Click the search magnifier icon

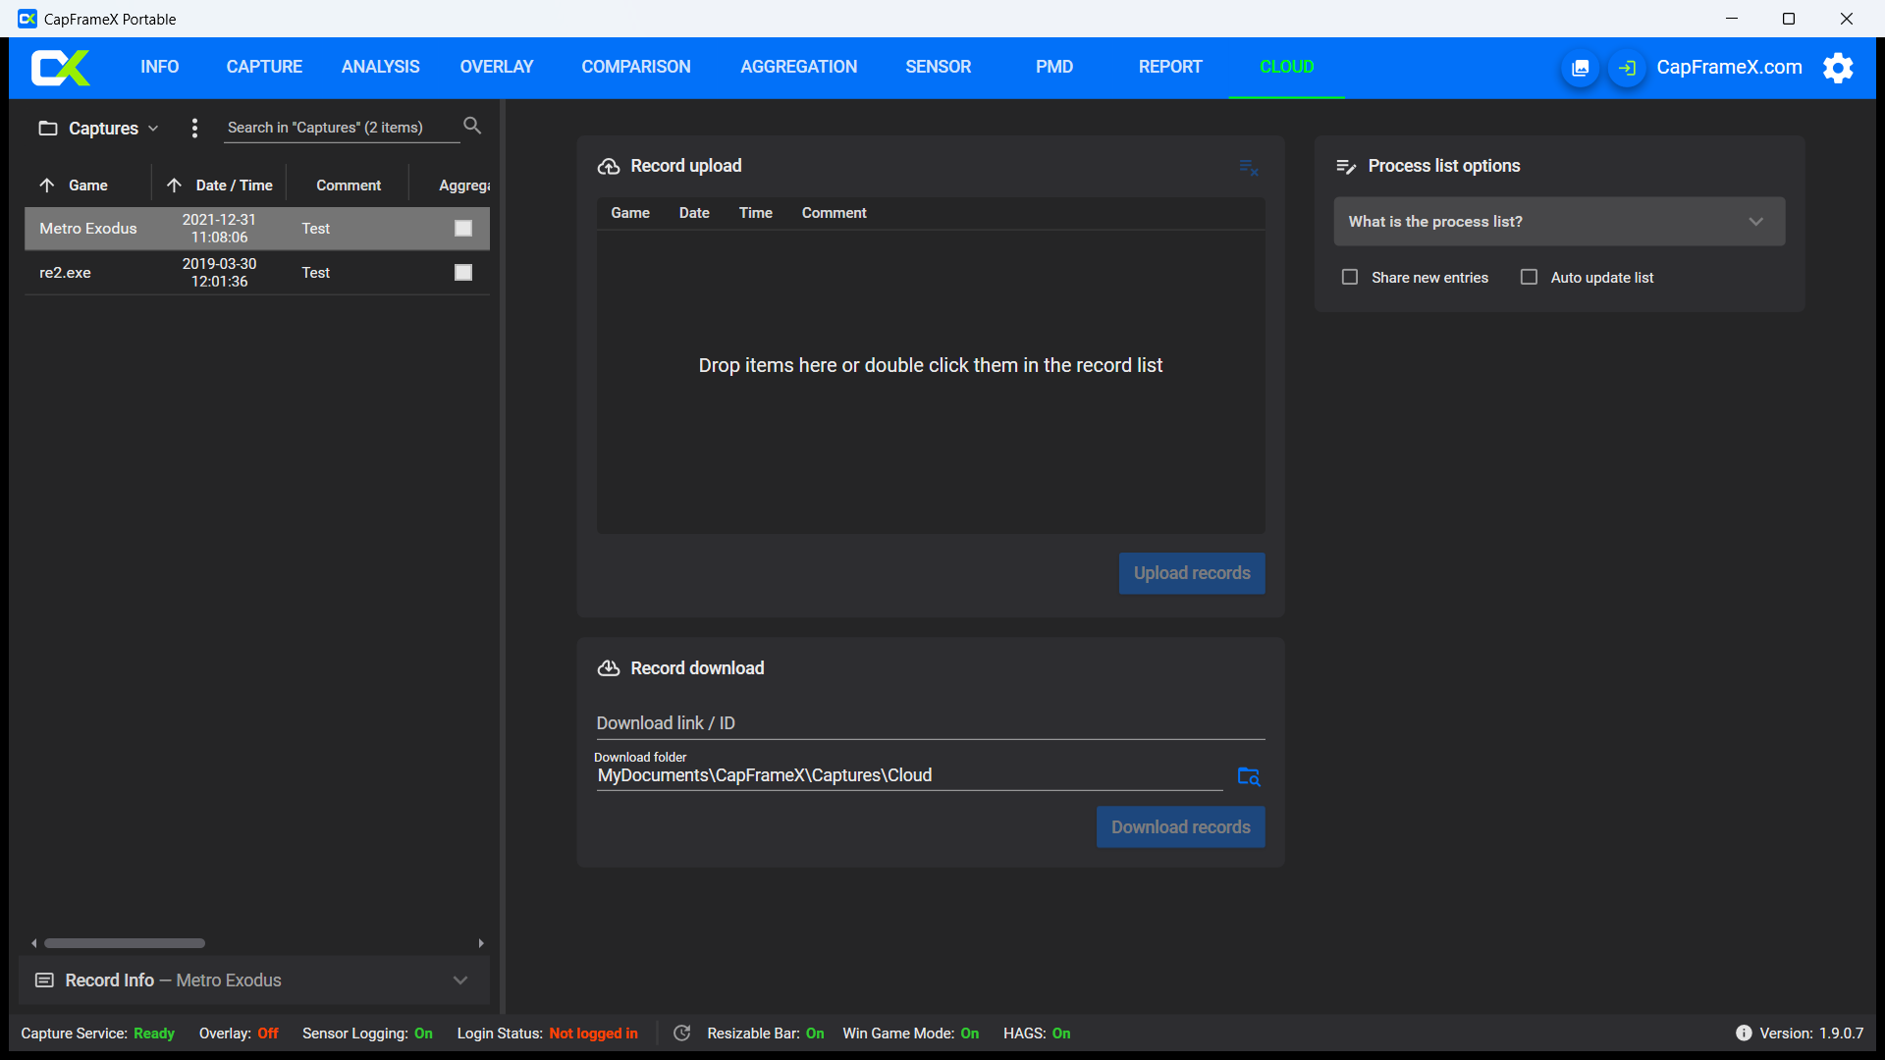472,126
